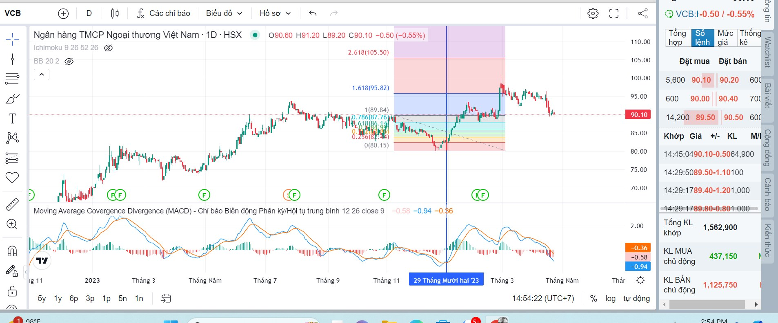Click horizontal scrollbar in order panel
This screenshot has height=323, width=778.
710,304
